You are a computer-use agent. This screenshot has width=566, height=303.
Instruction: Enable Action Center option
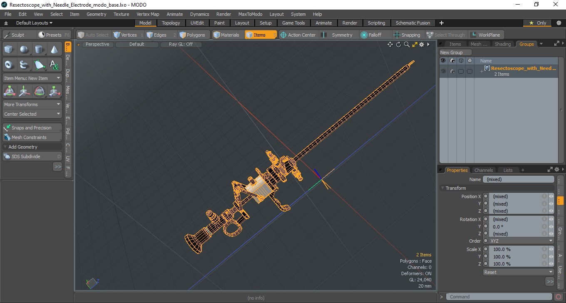click(298, 35)
